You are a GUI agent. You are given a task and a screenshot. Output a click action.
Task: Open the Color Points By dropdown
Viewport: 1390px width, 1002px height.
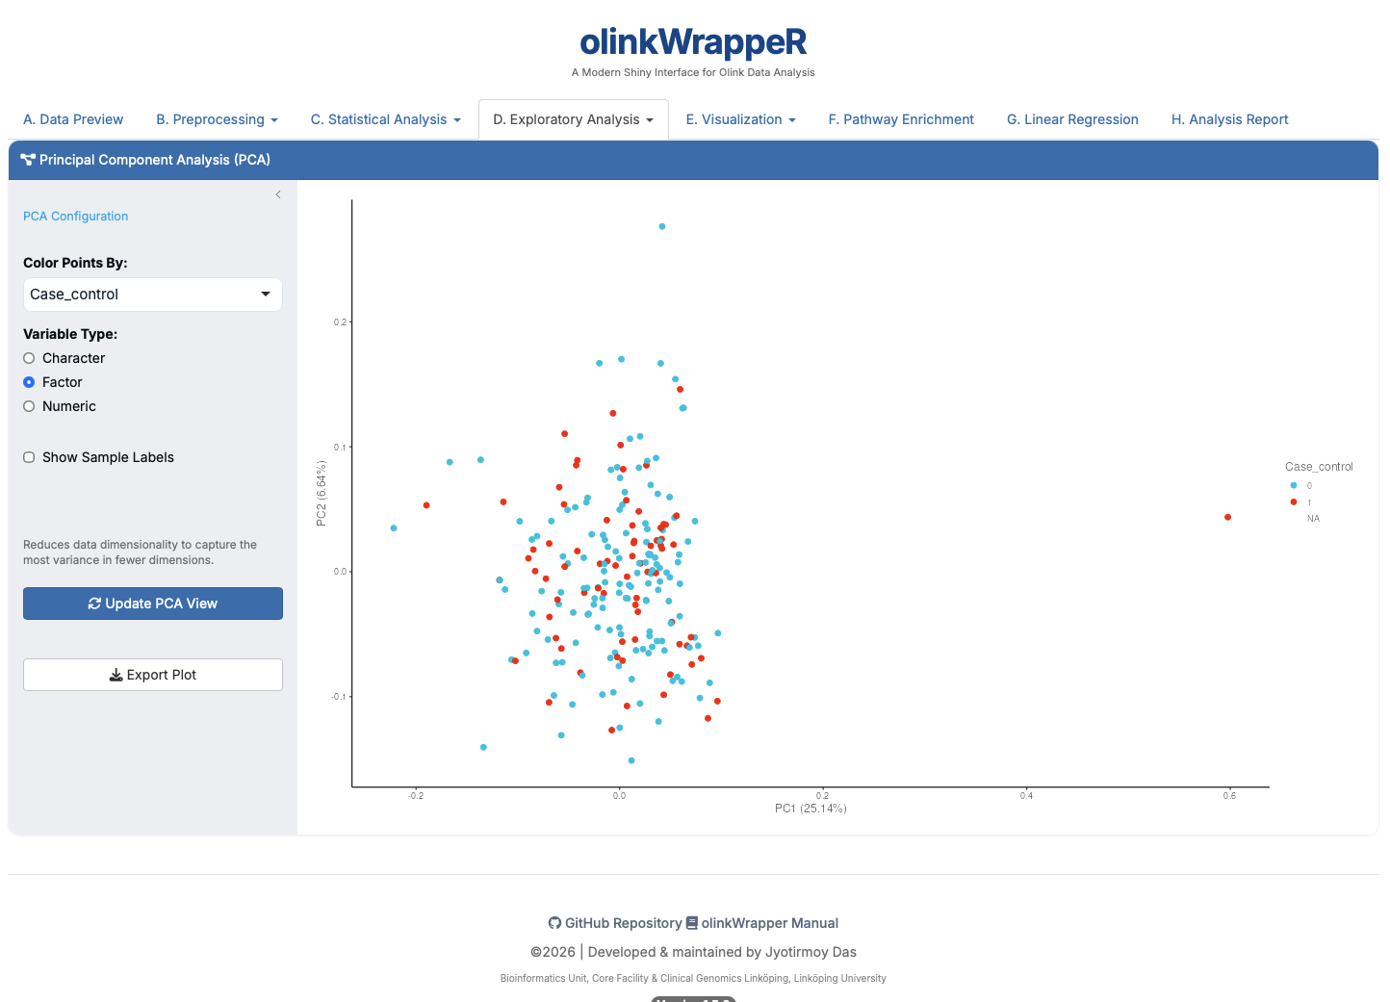152,295
